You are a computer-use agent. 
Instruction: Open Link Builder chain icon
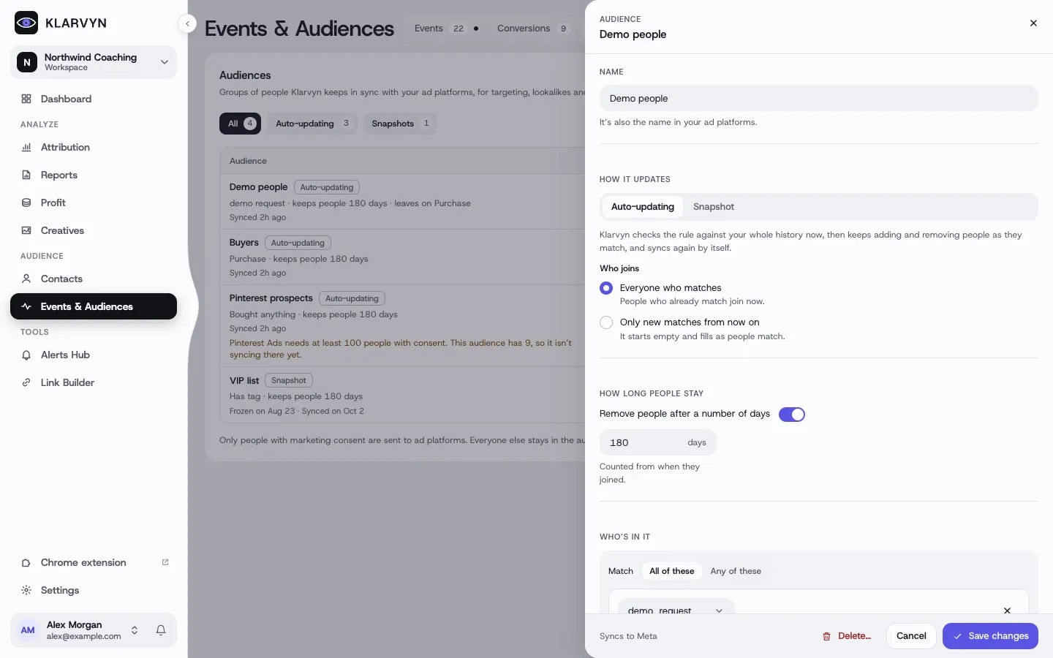pyautogui.click(x=26, y=382)
